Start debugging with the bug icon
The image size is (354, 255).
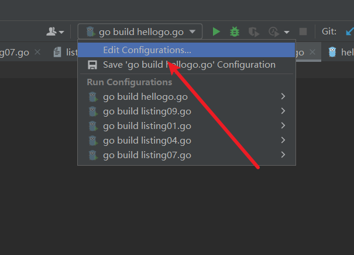coord(235,32)
